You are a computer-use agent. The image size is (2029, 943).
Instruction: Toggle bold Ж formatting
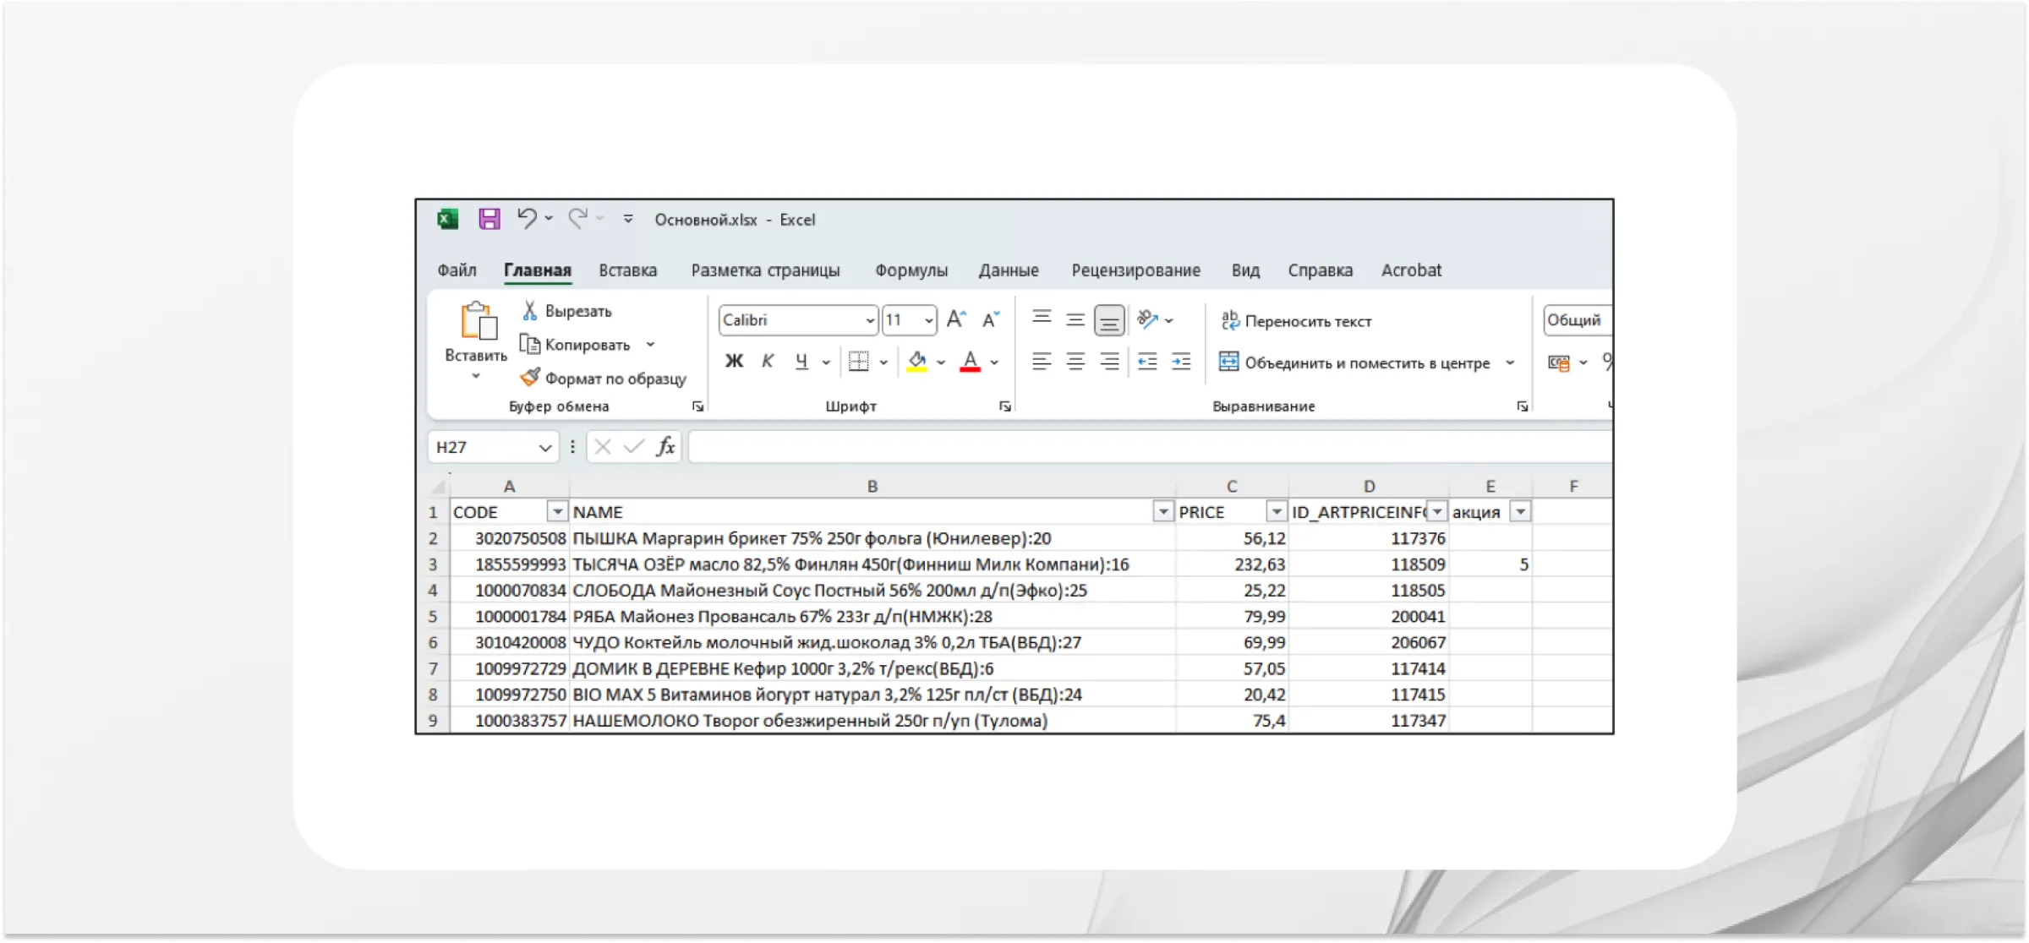(x=734, y=362)
